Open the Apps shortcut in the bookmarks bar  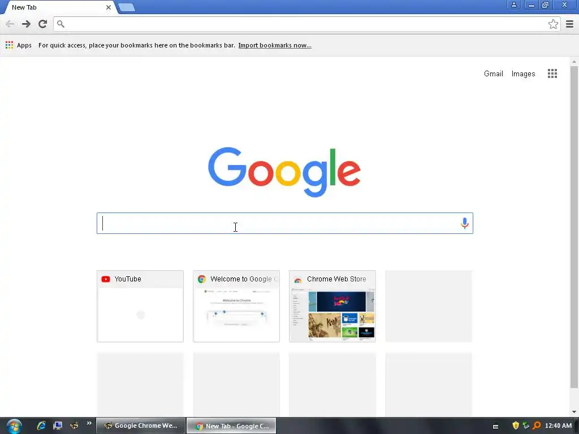[x=19, y=45]
